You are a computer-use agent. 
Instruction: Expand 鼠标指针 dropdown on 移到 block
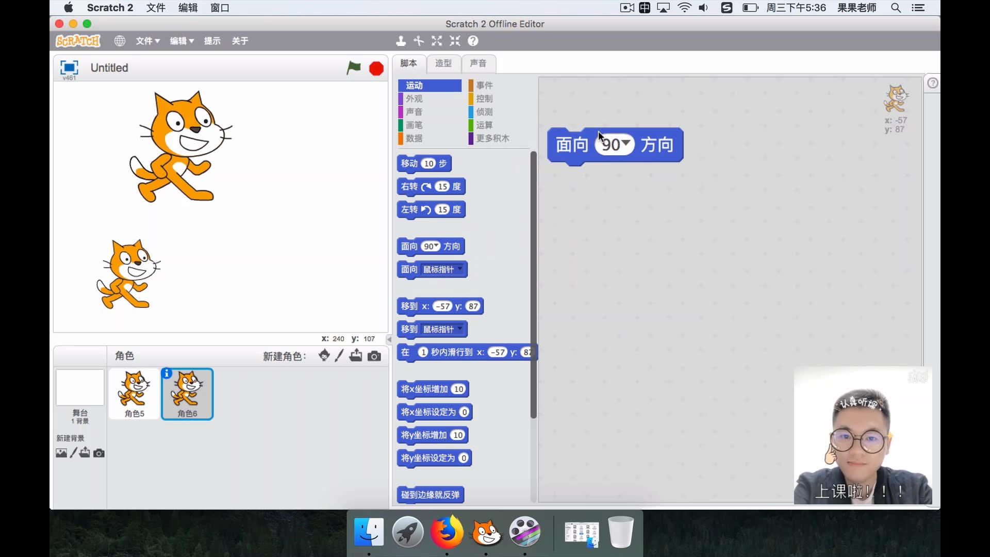click(x=460, y=329)
